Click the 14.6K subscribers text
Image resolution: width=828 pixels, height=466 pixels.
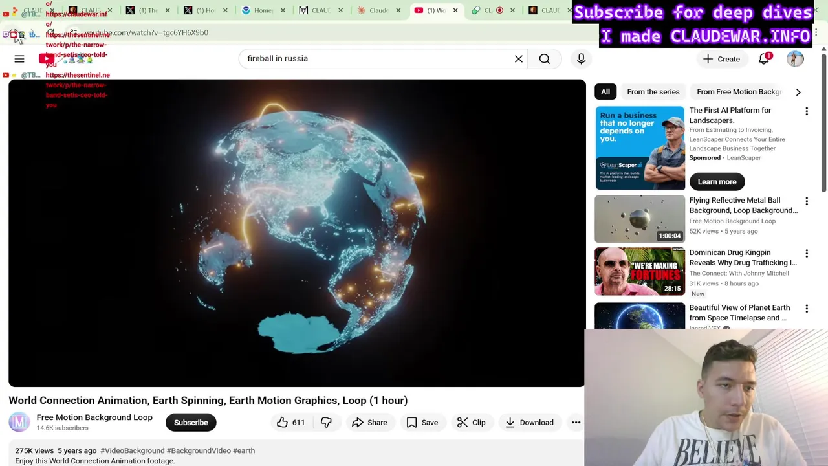[62, 428]
